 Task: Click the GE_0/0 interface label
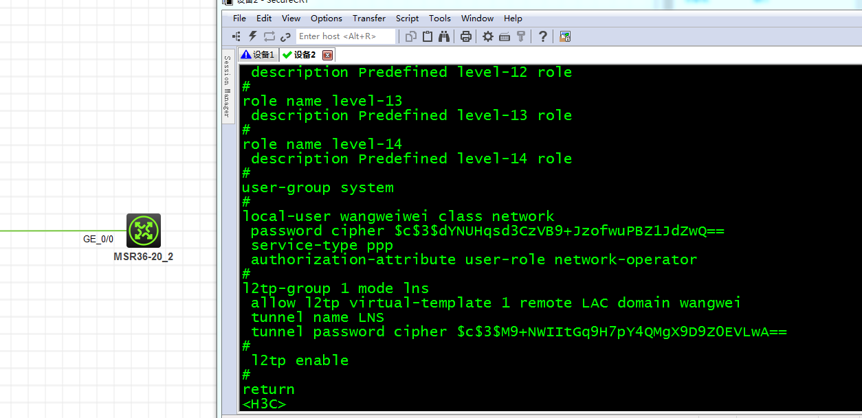click(x=98, y=240)
